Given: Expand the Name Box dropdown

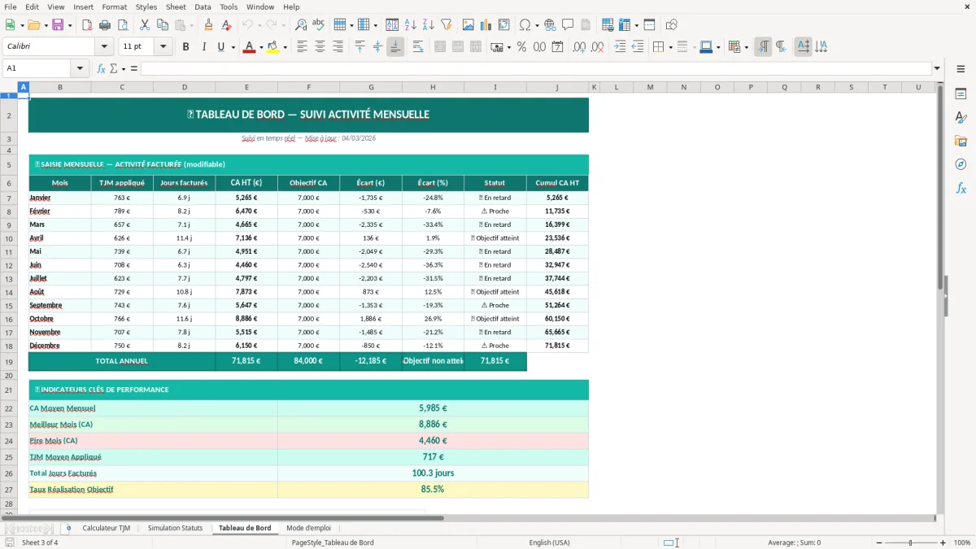Looking at the screenshot, I should coord(80,68).
